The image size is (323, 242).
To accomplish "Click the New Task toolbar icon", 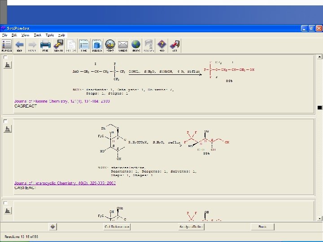I will click(x=7, y=45).
